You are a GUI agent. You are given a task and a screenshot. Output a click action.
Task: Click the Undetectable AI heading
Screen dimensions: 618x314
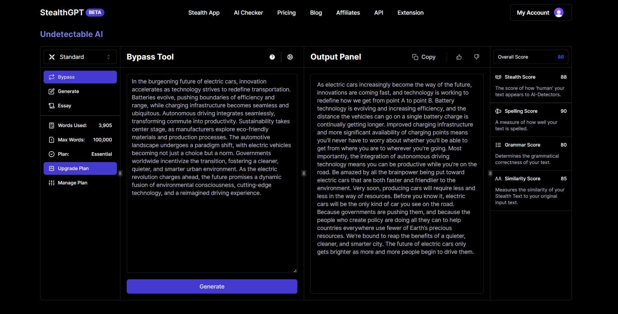[72, 34]
